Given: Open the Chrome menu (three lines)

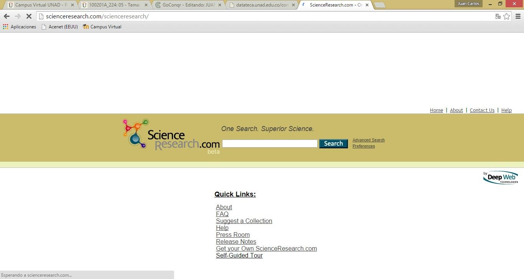Looking at the screenshot, I should click(518, 16).
